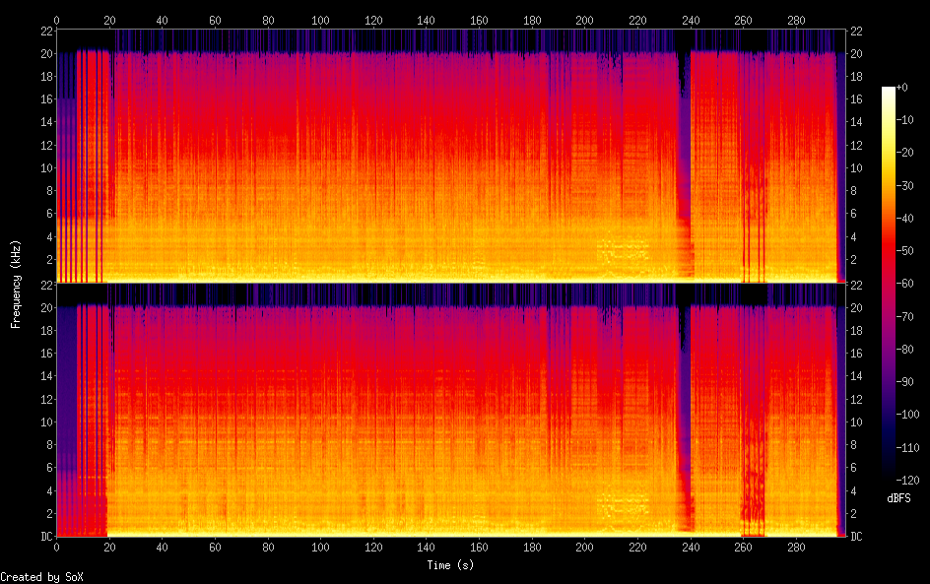Click the DC label at bottom-left of lower channel

[46, 536]
